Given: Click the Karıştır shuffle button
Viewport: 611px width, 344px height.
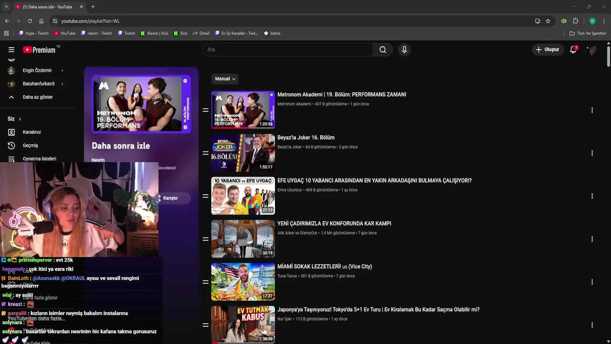Looking at the screenshot, I should 170,198.
